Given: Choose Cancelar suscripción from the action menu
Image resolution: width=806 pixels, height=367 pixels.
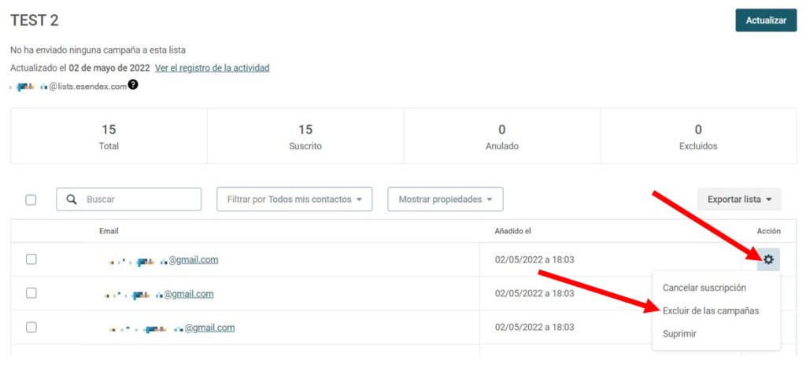Looking at the screenshot, I should point(704,288).
